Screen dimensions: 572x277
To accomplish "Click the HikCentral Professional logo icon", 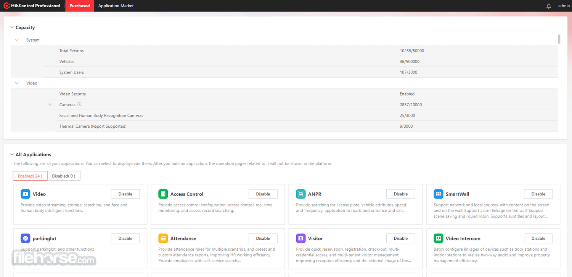I will (6, 6).
